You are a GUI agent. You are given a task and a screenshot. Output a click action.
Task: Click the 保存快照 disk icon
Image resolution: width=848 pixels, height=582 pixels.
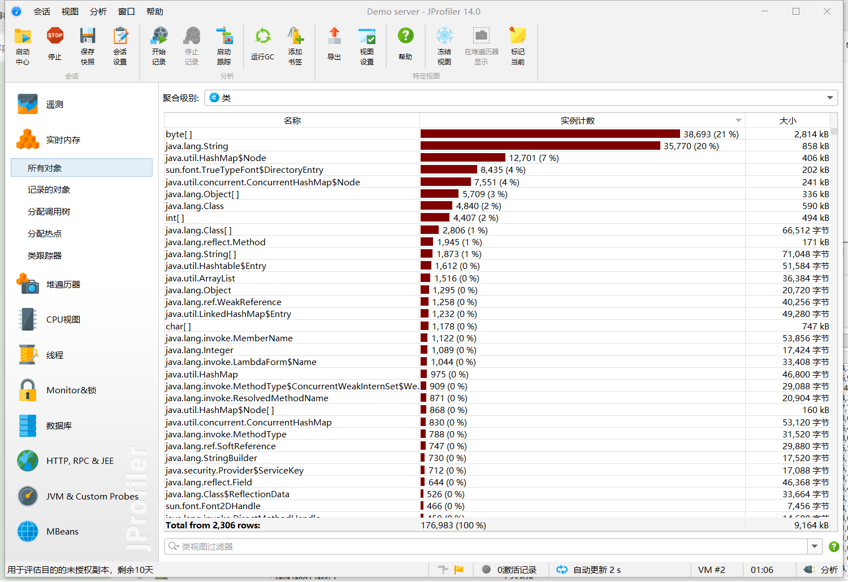88,36
